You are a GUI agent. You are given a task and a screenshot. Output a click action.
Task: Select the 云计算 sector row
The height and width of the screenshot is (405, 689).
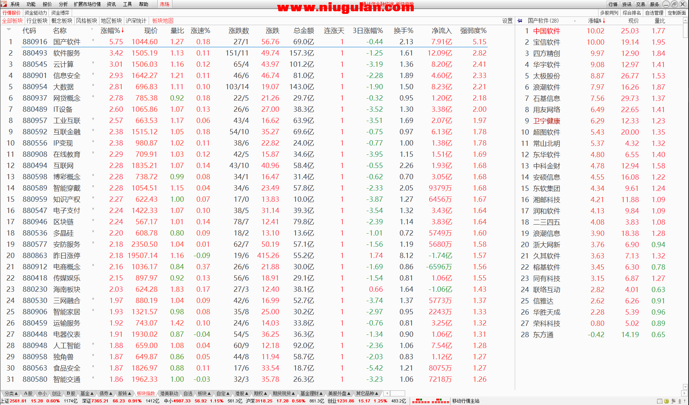point(244,64)
